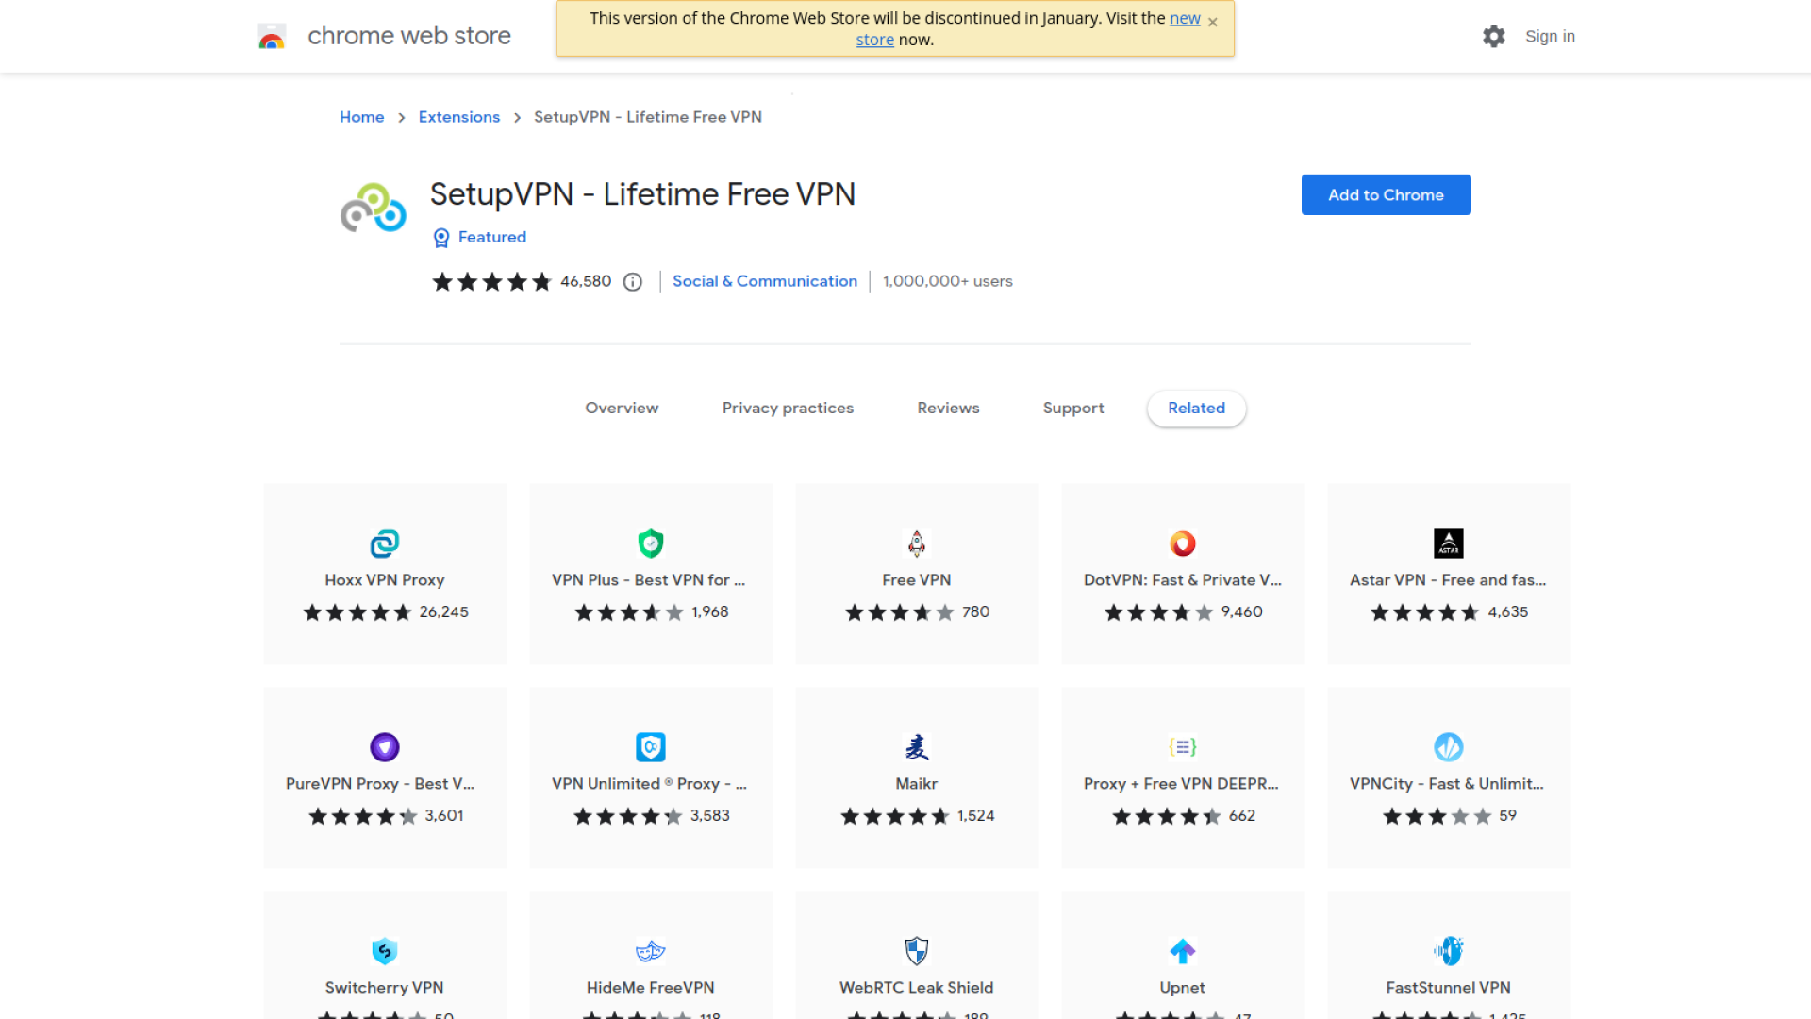
Task: Select the Astar VPN logo icon
Action: tap(1449, 543)
